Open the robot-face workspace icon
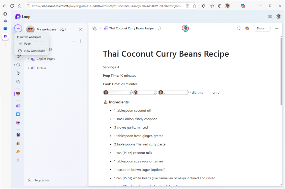The image size is (285, 189). (18, 123)
